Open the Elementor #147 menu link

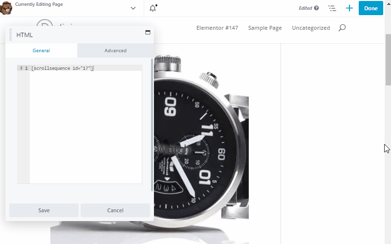click(217, 28)
